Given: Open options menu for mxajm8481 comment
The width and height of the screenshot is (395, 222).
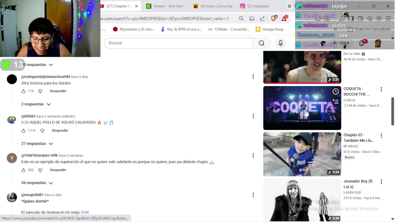Looking at the screenshot, I should coord(253,195).
